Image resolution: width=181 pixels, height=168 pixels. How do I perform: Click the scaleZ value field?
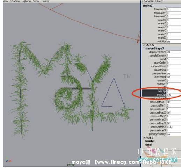point(174,38)
